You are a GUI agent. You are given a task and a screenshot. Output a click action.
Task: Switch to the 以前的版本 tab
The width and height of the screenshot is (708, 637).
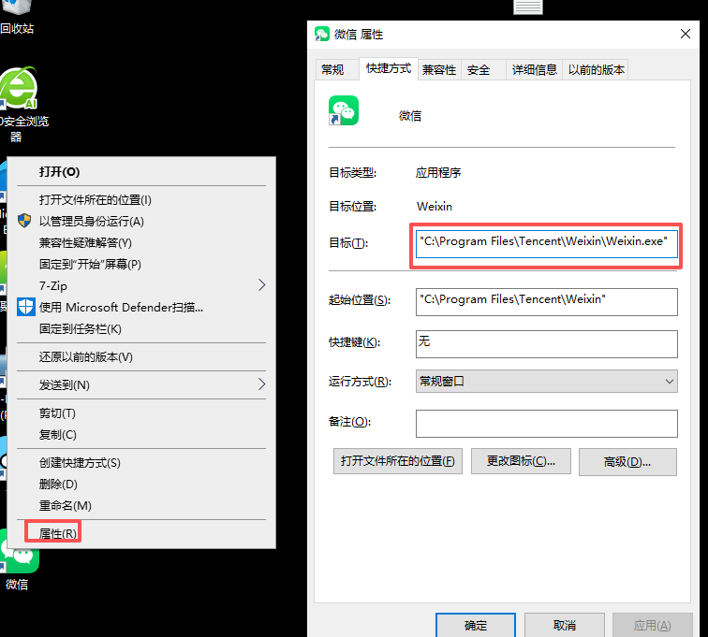(596, 70)
